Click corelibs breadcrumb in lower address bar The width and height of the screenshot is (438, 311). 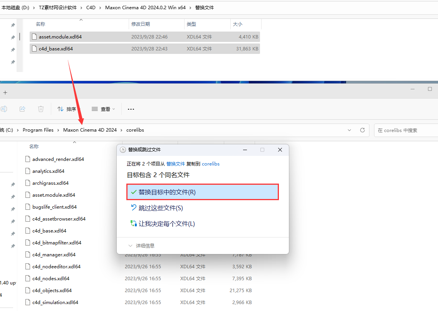click(x=135, y=130)
